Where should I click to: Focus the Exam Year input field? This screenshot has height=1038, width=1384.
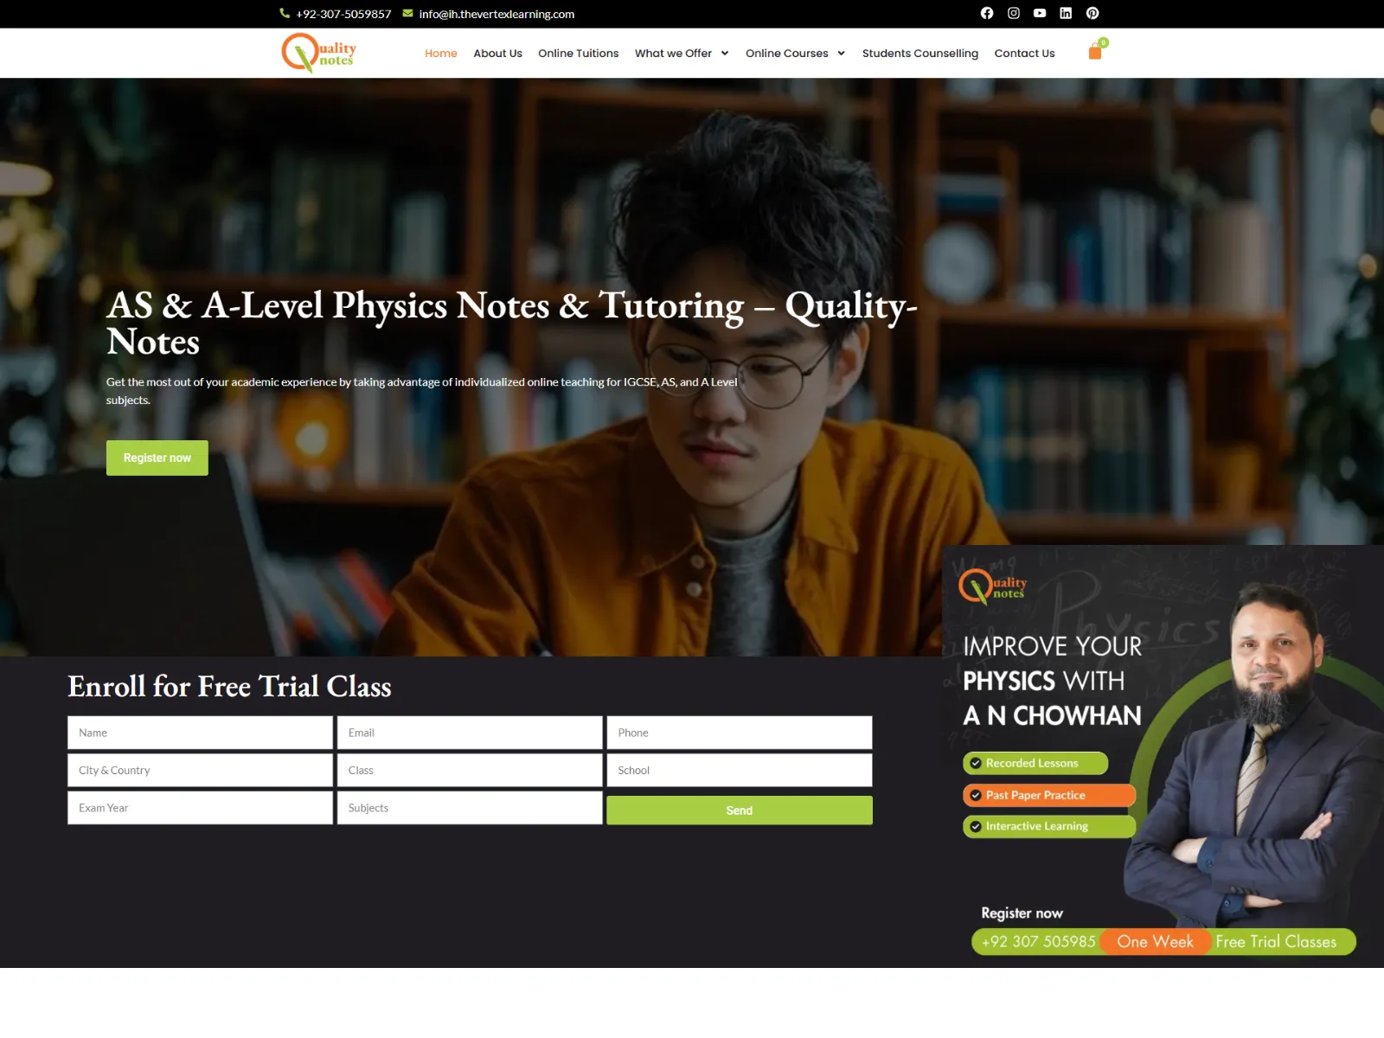(200, 808)
